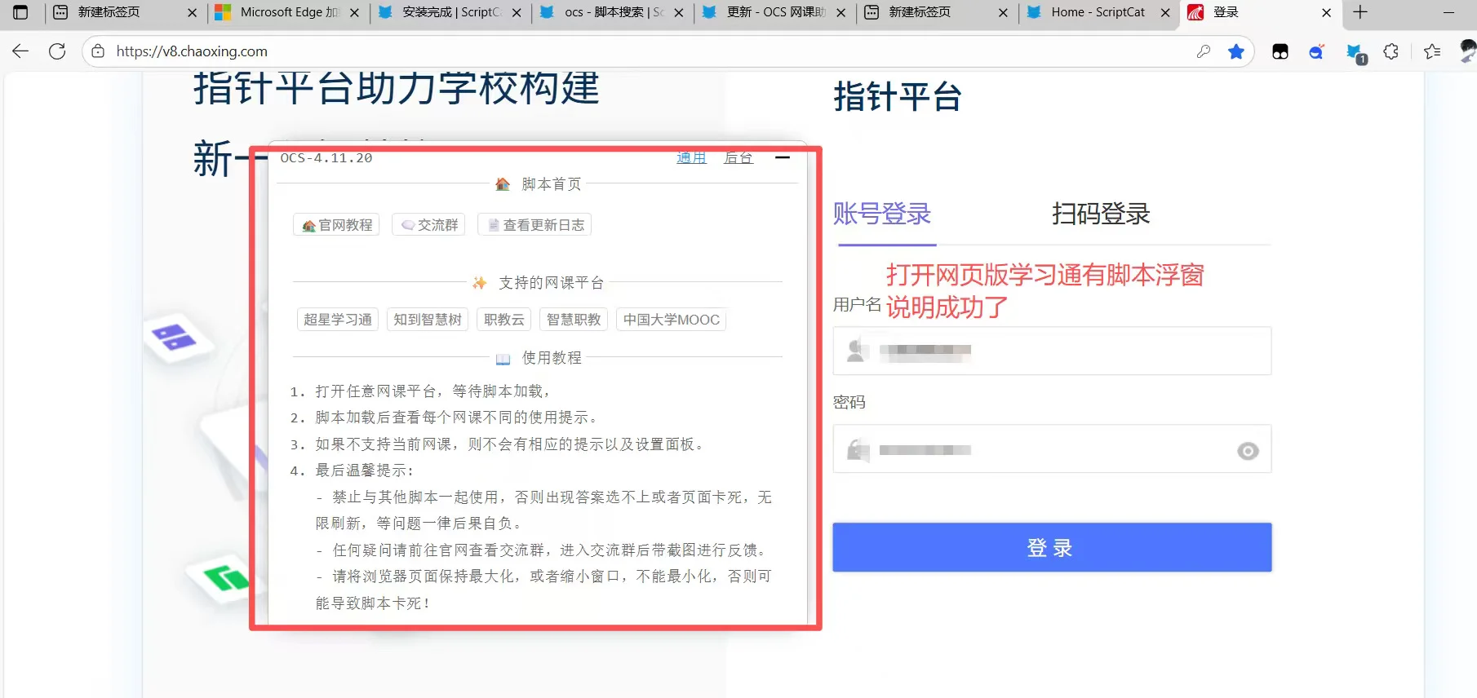The height and width of the screenshot is (698, 1477).
Task: Open the Tampermonkey extension icon
Action: click(1280, 51)
